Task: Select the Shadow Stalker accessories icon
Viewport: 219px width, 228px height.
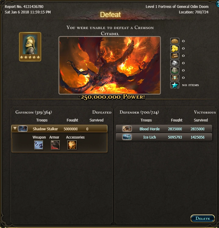Action: pyautogui.click(x=72, y=145)
